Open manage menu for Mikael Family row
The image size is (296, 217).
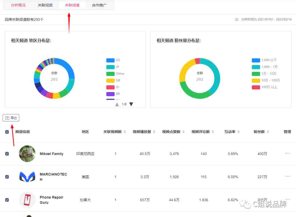click(x=287, y=153)
